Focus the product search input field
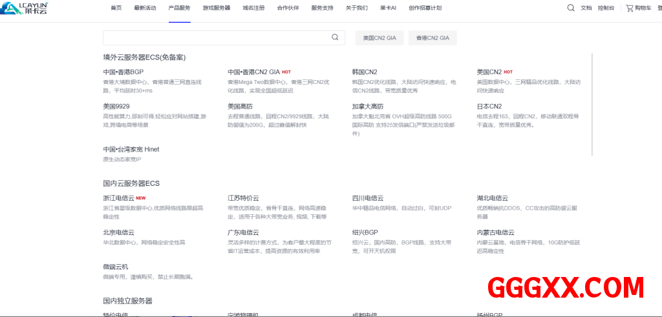 217,37
